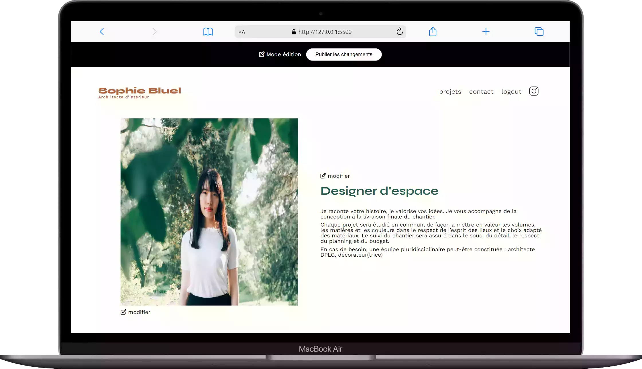Click the paragraph starting Je raconte votre histoire
The height and width of the screenshot is (369, 642).
pos(418,214)
